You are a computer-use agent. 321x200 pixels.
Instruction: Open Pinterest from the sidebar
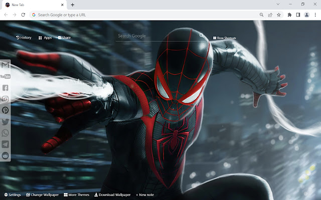pyautogui.click(x=6, y=110)
